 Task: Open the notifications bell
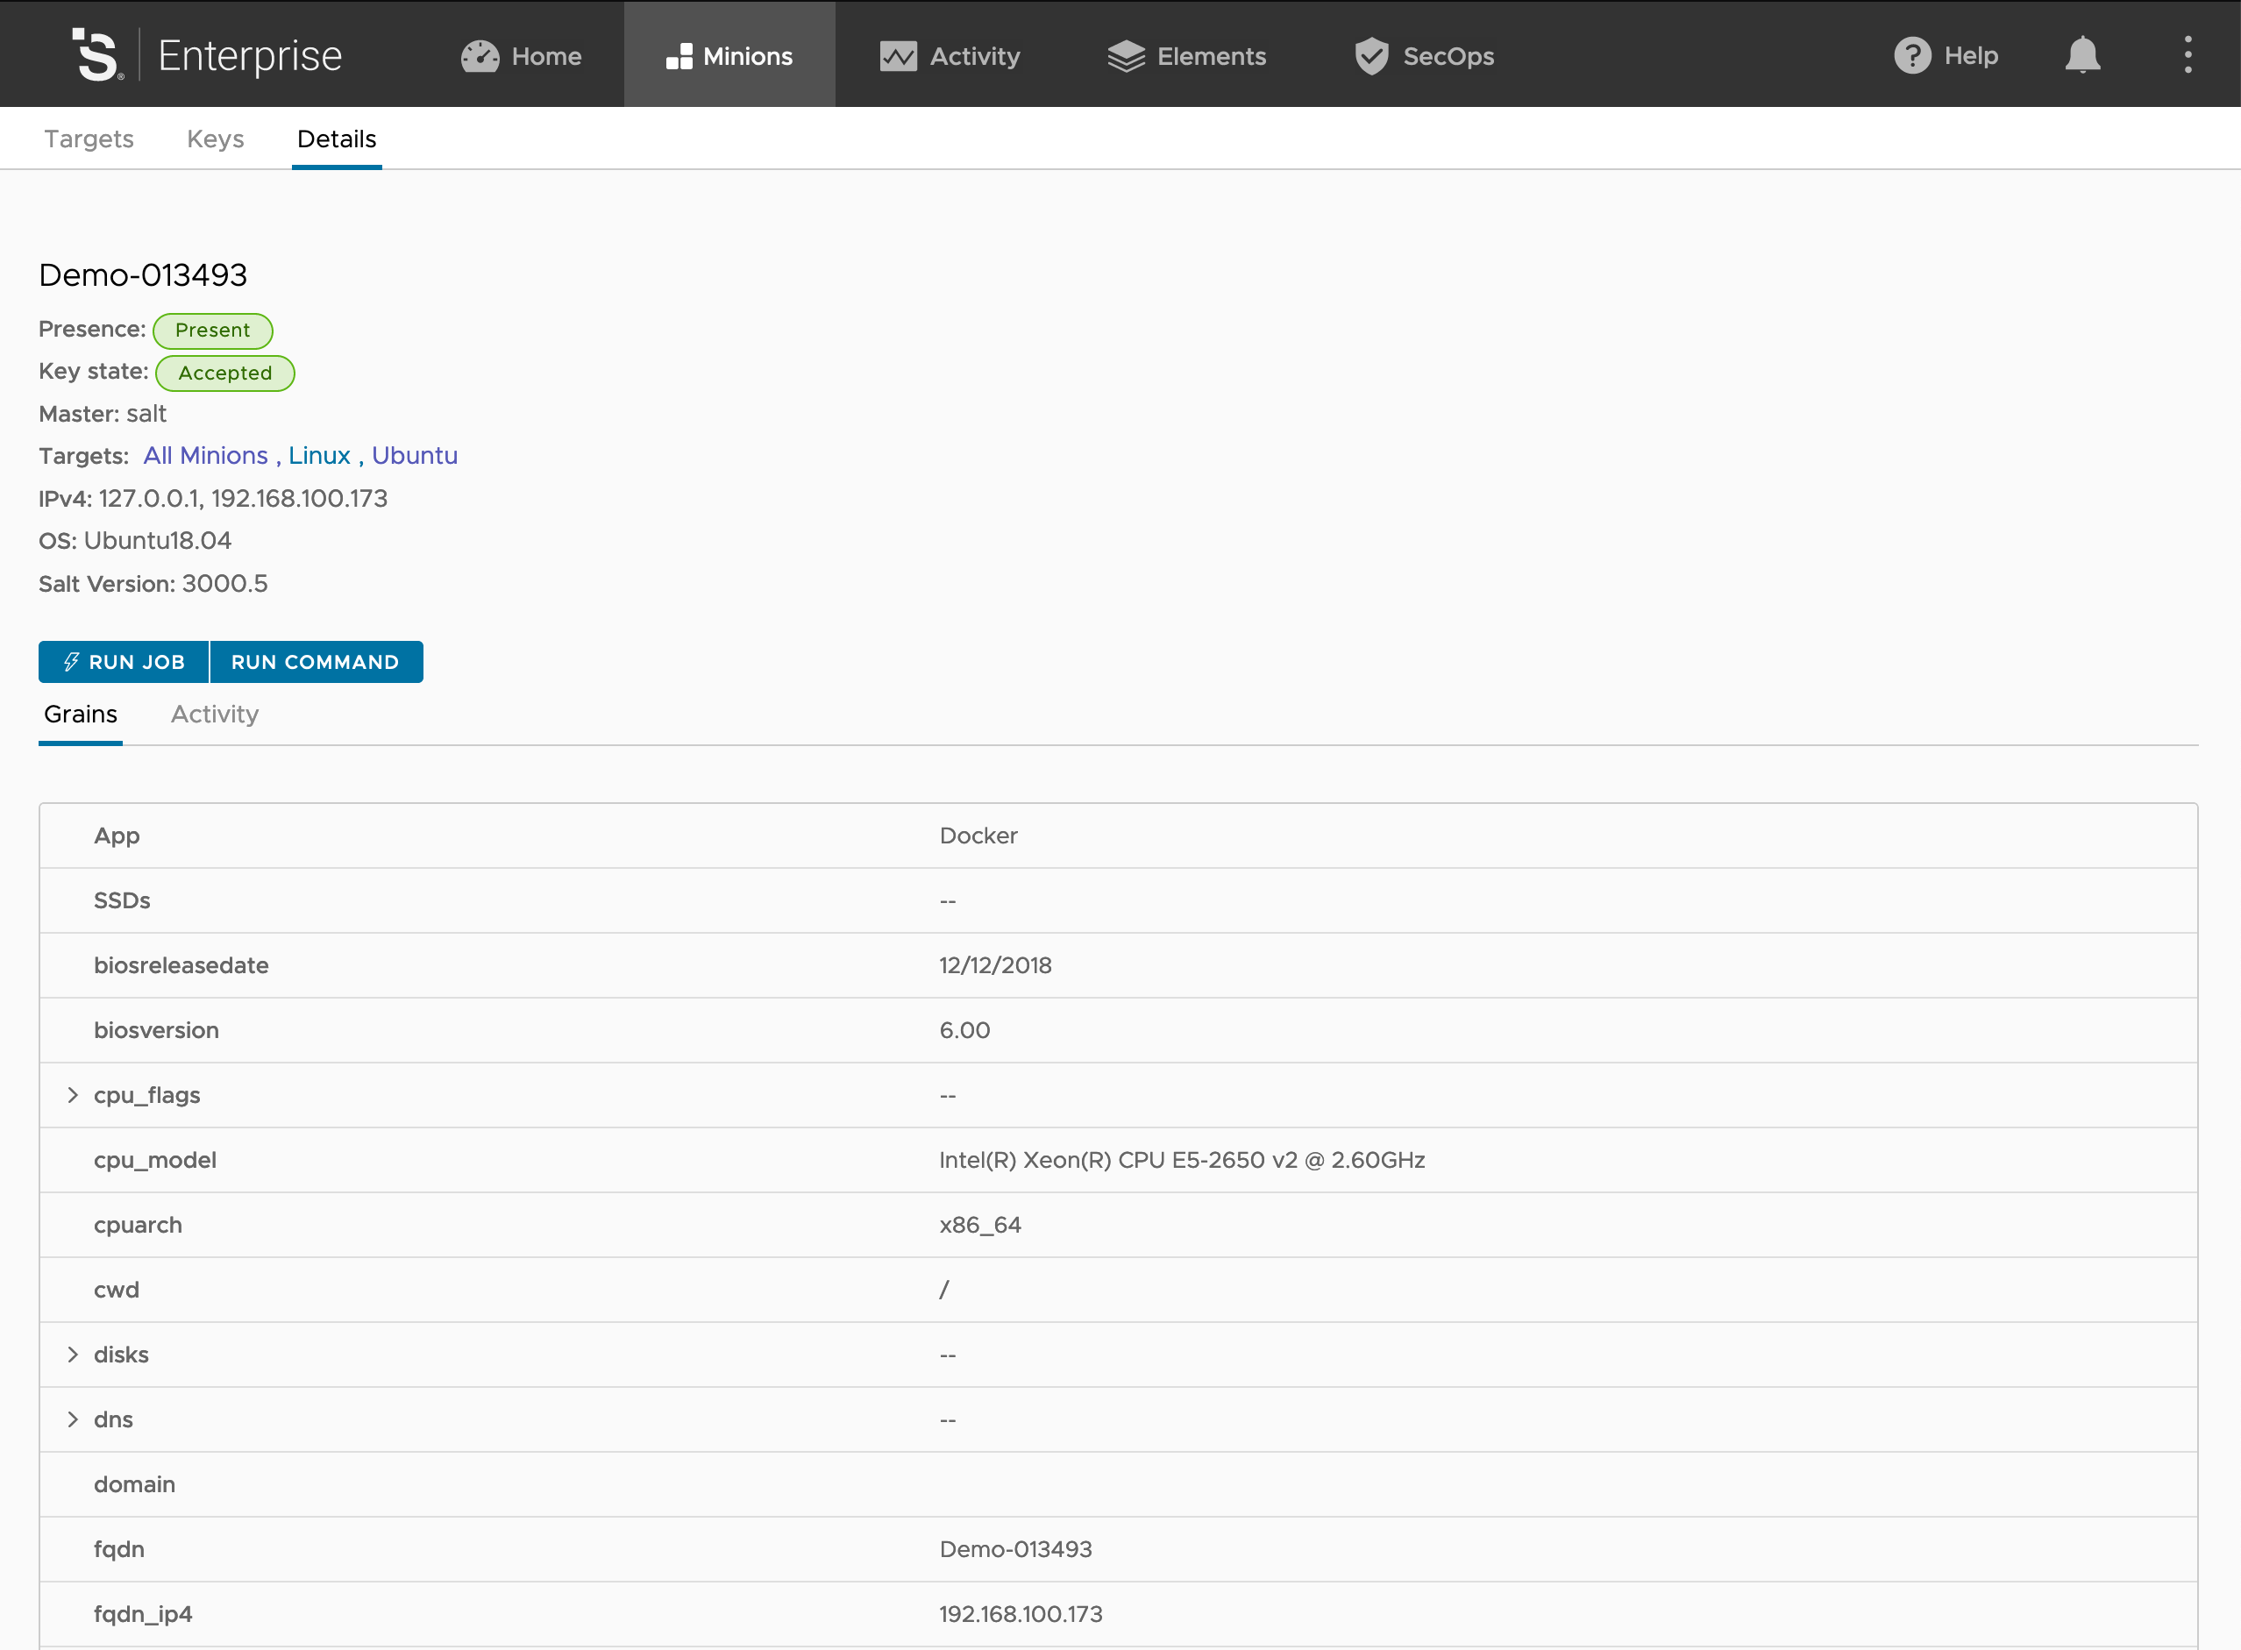click(x=2082, y=55)
